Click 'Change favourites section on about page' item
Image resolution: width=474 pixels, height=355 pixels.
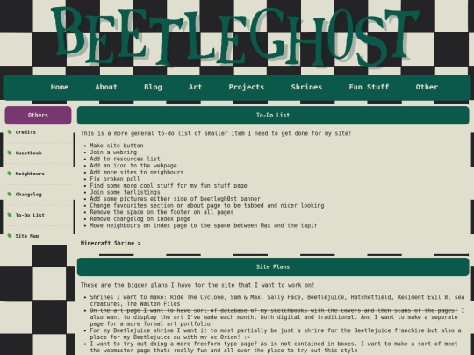(x=207, y=206)
